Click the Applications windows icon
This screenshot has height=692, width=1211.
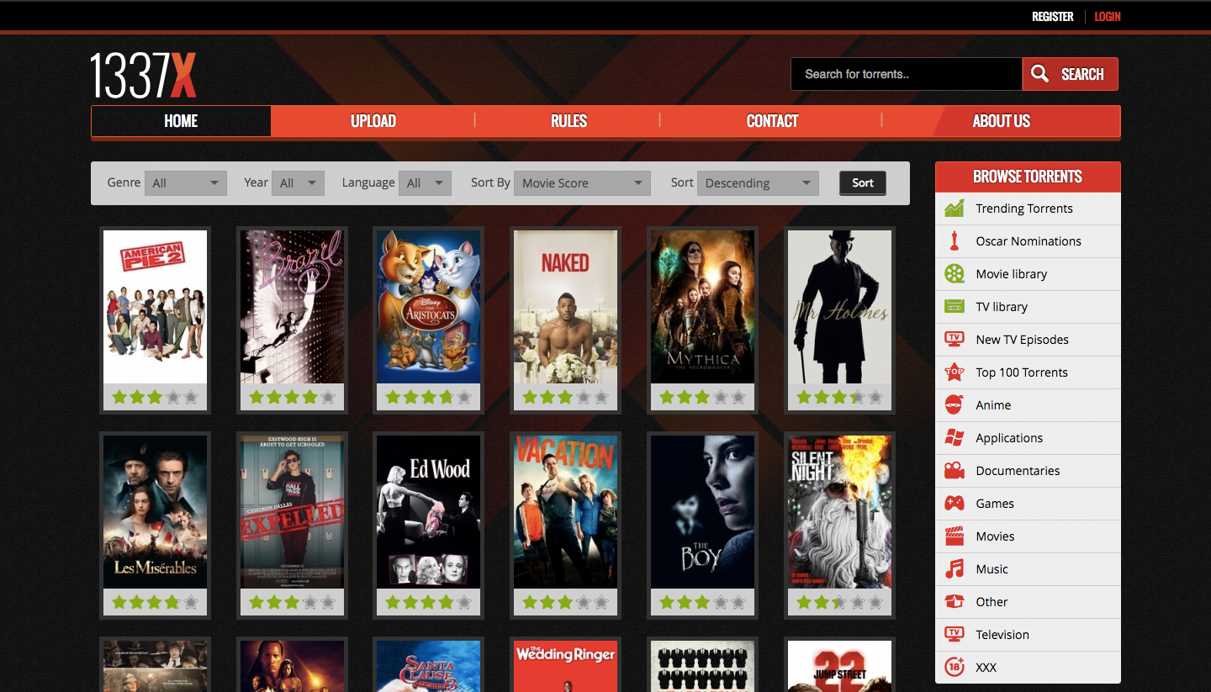tap(955, 438)
